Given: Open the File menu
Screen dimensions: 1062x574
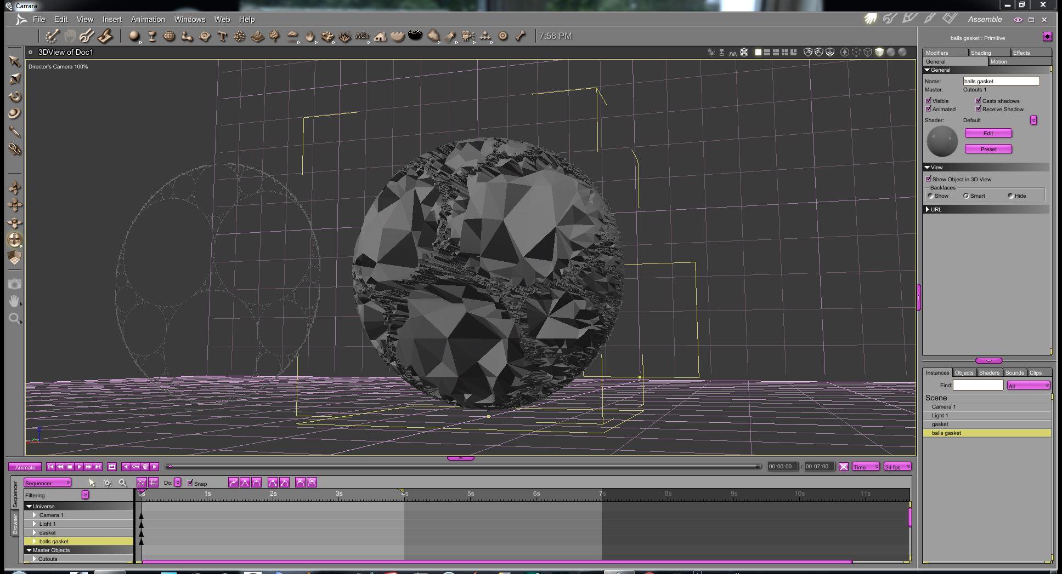Looking at the screenshot, I should tap(39, 19).
